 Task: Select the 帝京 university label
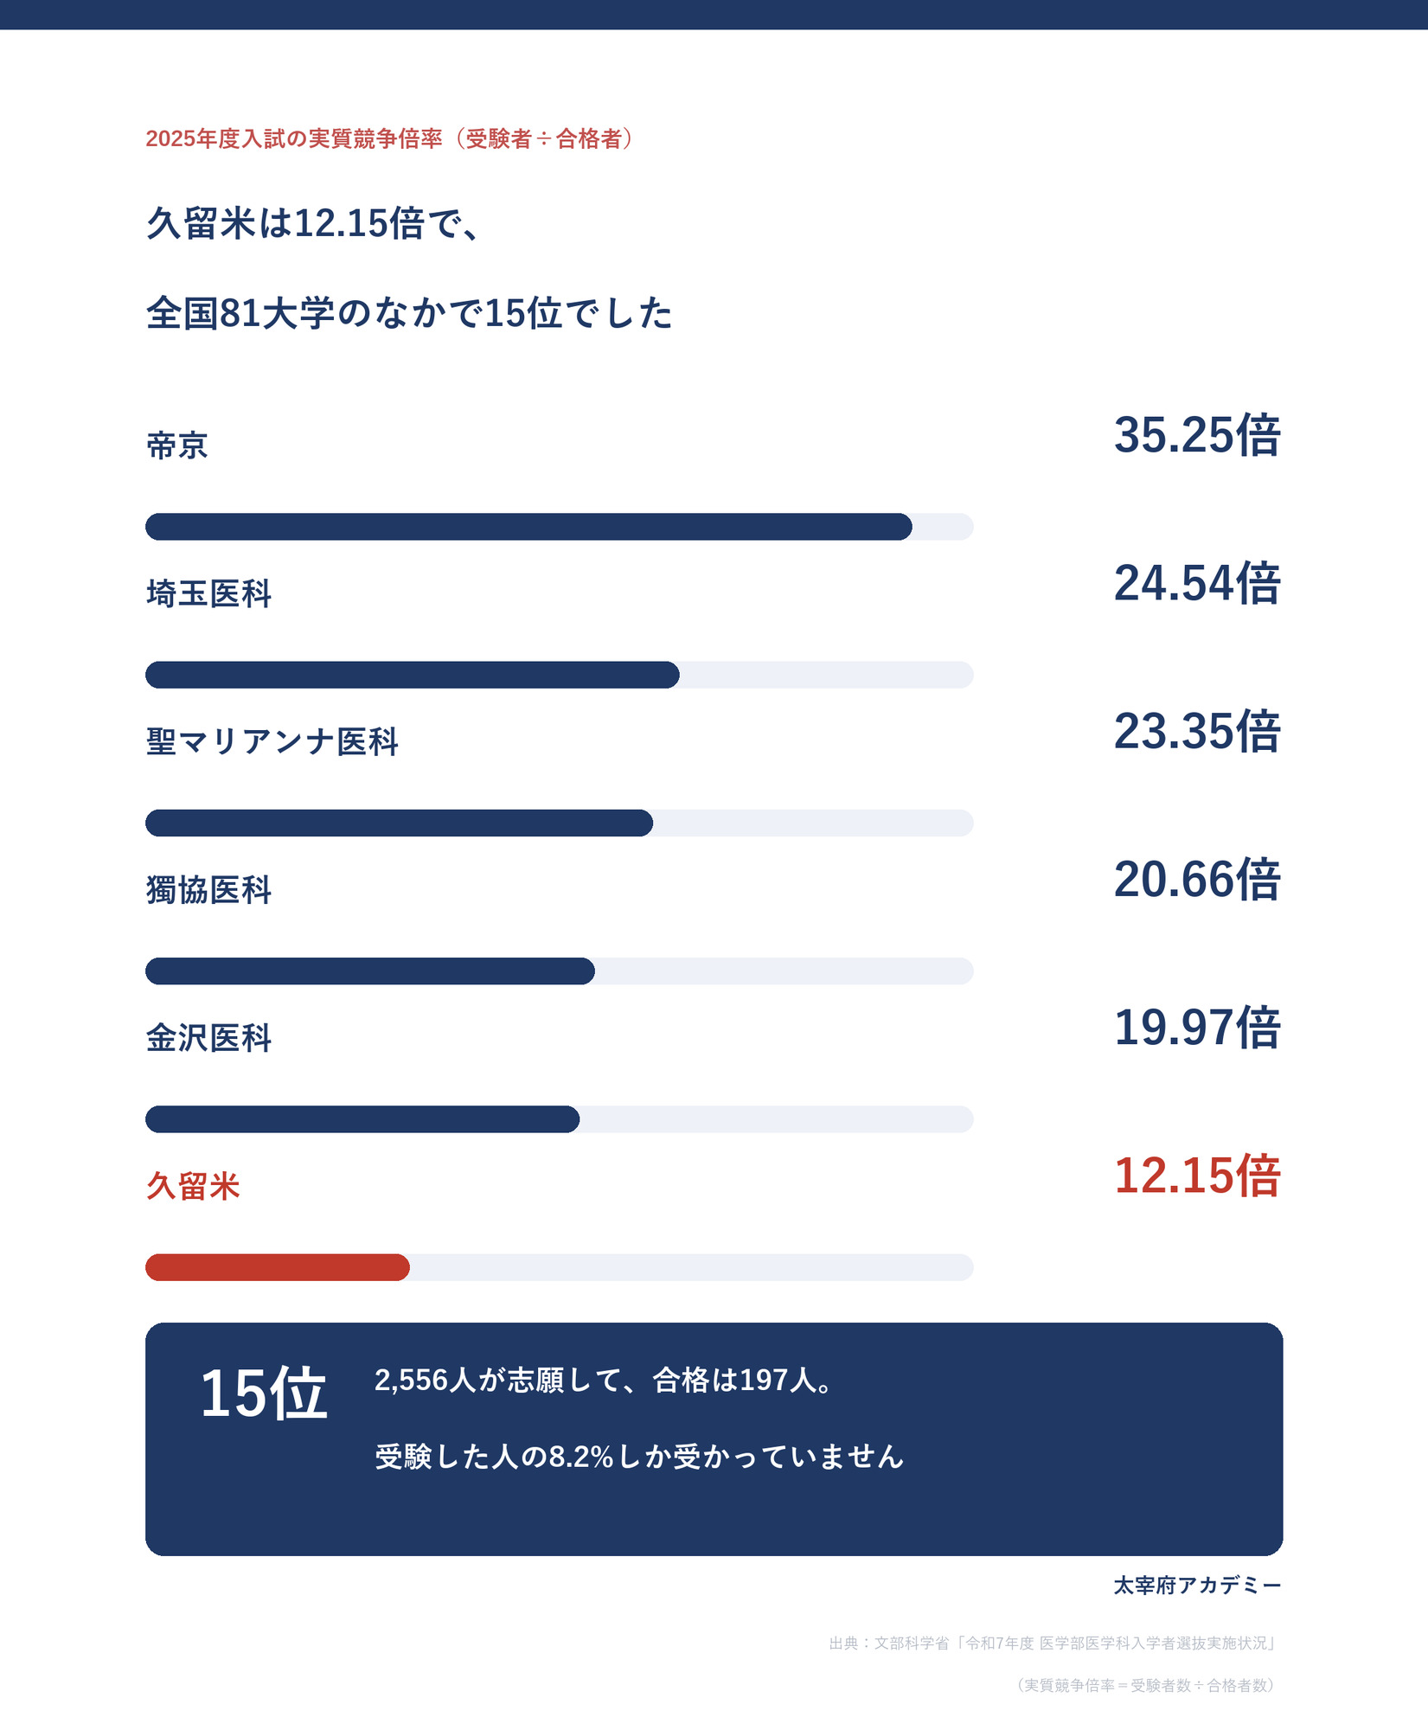pyautogui.click(x=177, y=446)
